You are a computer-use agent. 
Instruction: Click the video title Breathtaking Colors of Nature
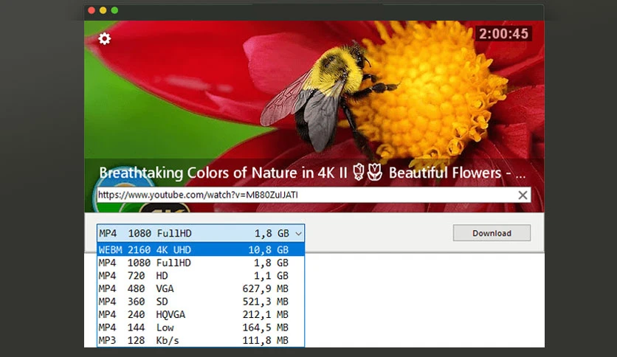311,173
